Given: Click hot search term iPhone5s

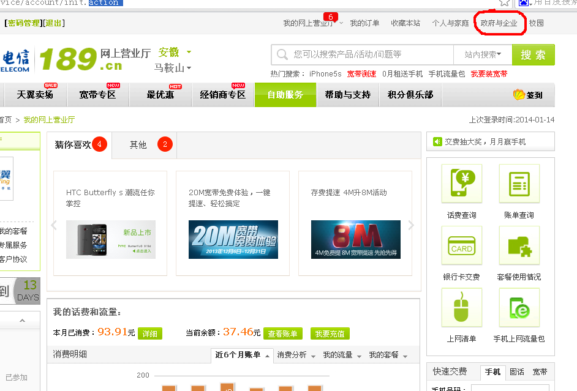Looking at the screenshot, I should click(325, 74).
